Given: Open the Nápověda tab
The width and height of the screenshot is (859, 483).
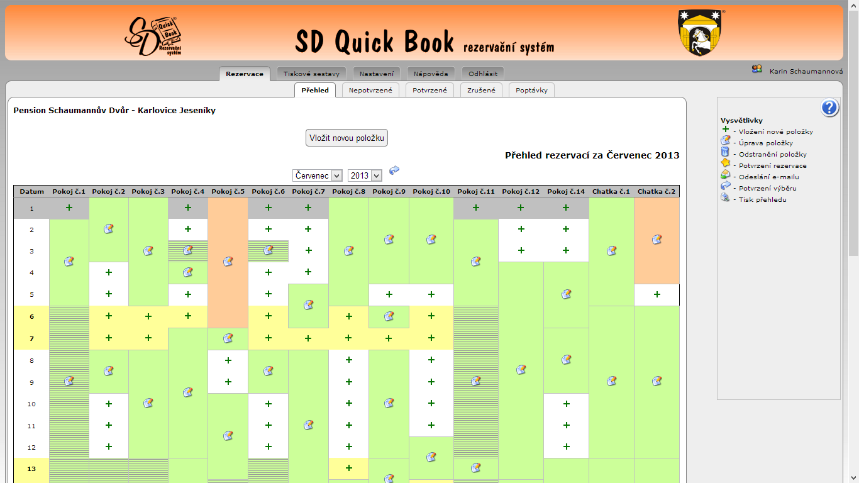Looking at the screenshot, I should click(x=431, y=74).
